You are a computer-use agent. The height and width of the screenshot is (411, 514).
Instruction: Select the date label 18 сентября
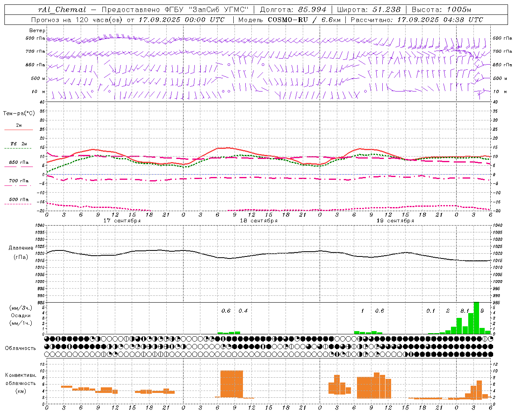tap(259, 221)
